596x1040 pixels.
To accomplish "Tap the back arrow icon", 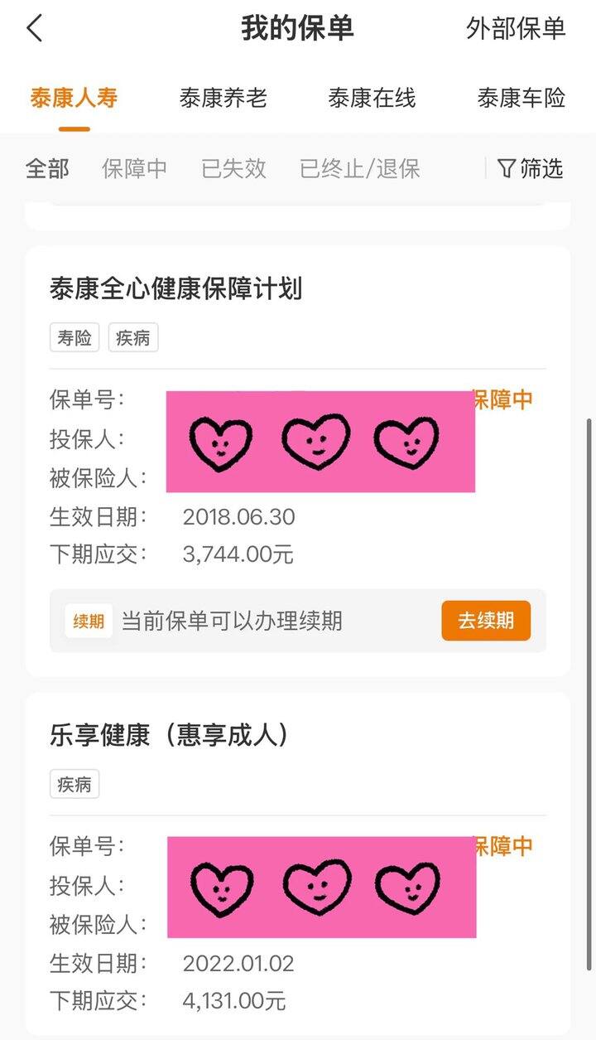I will pos(35,28).
